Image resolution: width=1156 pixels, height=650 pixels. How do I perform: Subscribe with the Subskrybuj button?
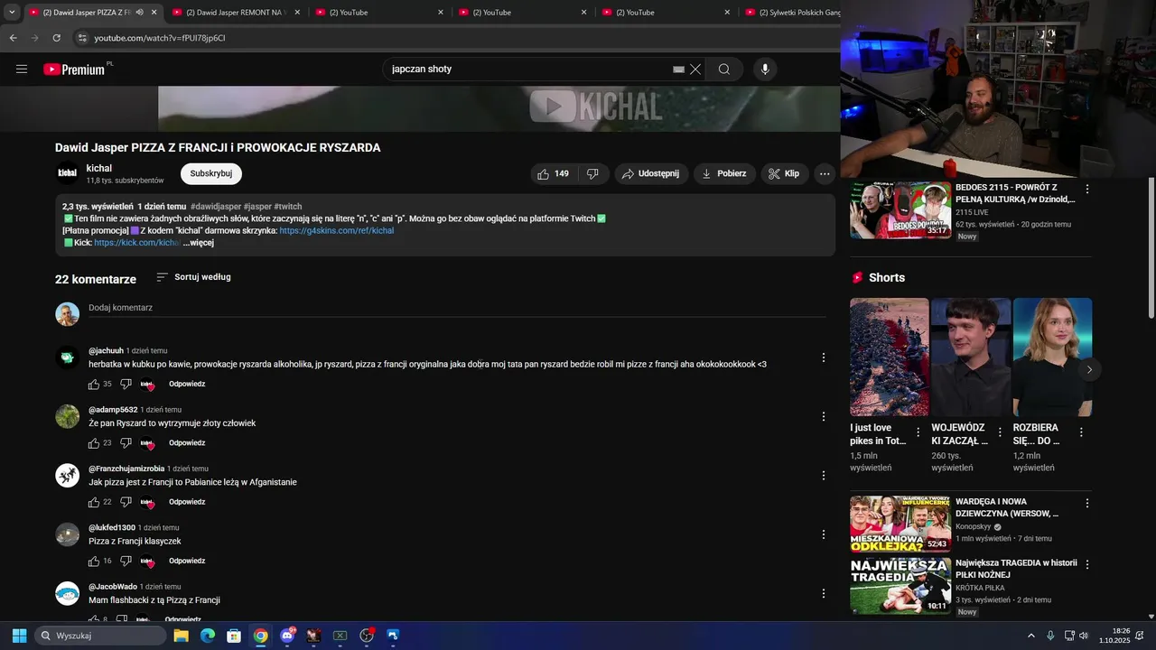point(211,173)
